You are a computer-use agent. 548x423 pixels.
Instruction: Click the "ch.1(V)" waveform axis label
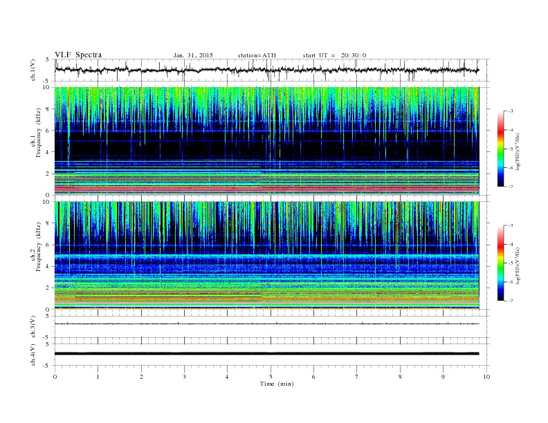pos(33,70)
